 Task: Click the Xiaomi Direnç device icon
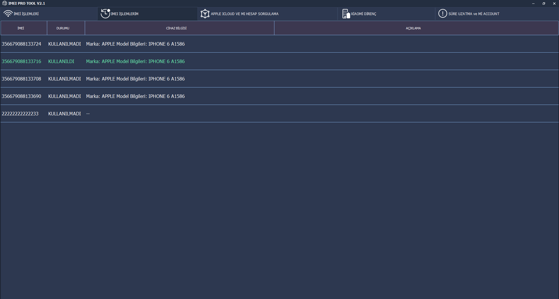tap(346, 14)
